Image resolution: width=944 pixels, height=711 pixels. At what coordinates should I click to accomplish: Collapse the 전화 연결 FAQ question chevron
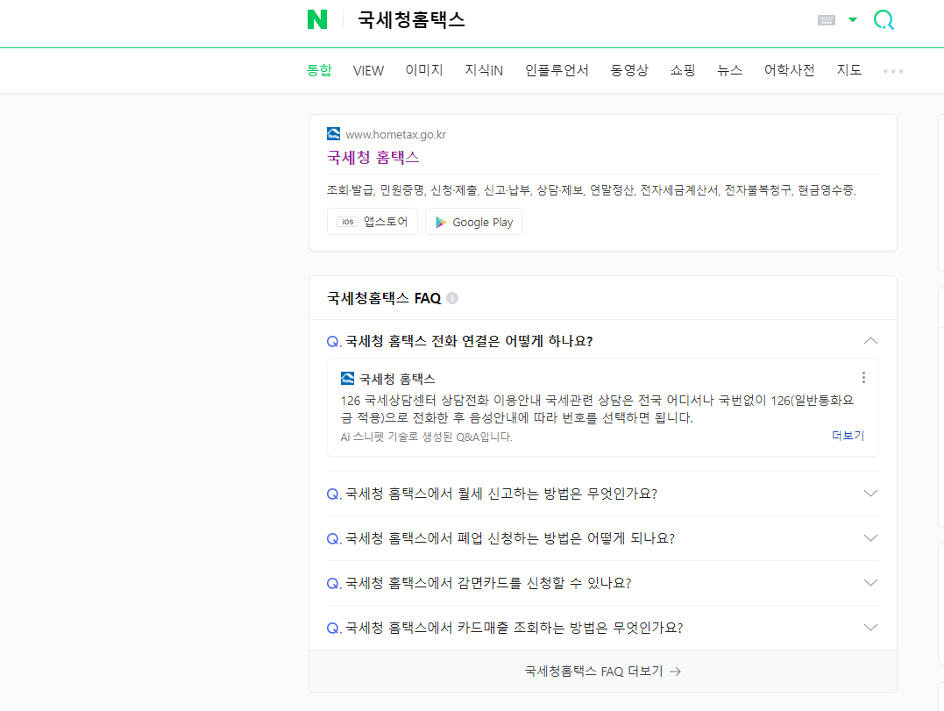pos(870,341)
